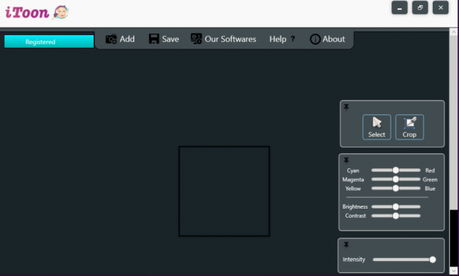Click the Registered status button

49,42
